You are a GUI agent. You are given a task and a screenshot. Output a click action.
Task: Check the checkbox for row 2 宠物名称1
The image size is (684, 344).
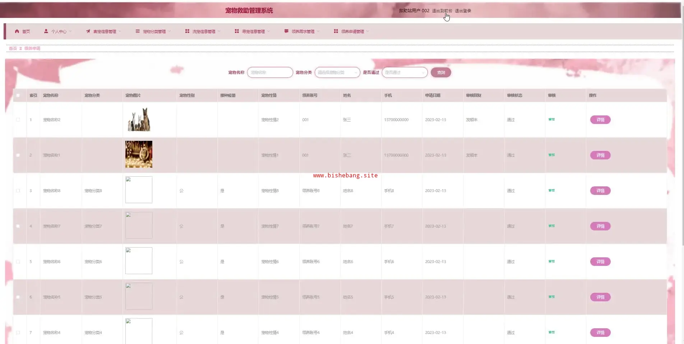[18, 155]
